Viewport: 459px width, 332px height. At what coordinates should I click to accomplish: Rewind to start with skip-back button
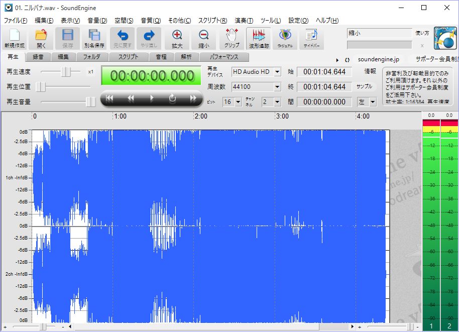point(109,98)
